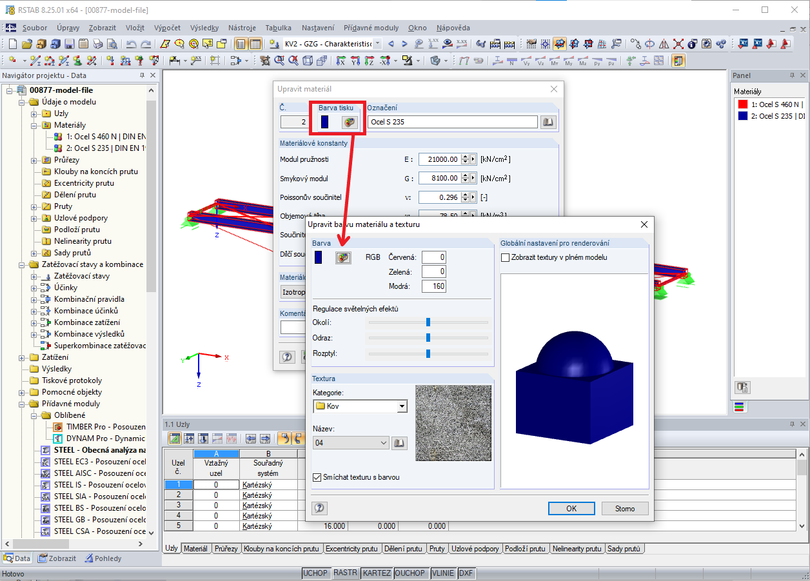The height and width of the screenshot is (581, 810).
Task: Expand the Pruty tree node
Action: pyautogui.click(x=34, y=206)
